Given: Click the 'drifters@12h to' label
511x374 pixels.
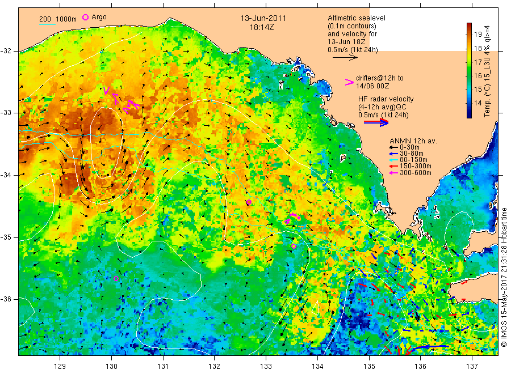Looking at the screenshot, I should (x=380, y=78).
